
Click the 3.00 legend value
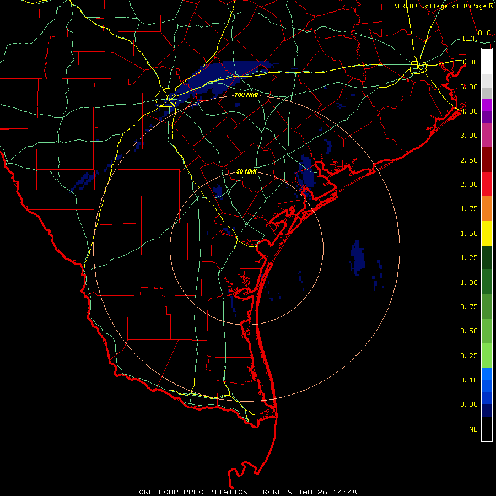[469, 136]
